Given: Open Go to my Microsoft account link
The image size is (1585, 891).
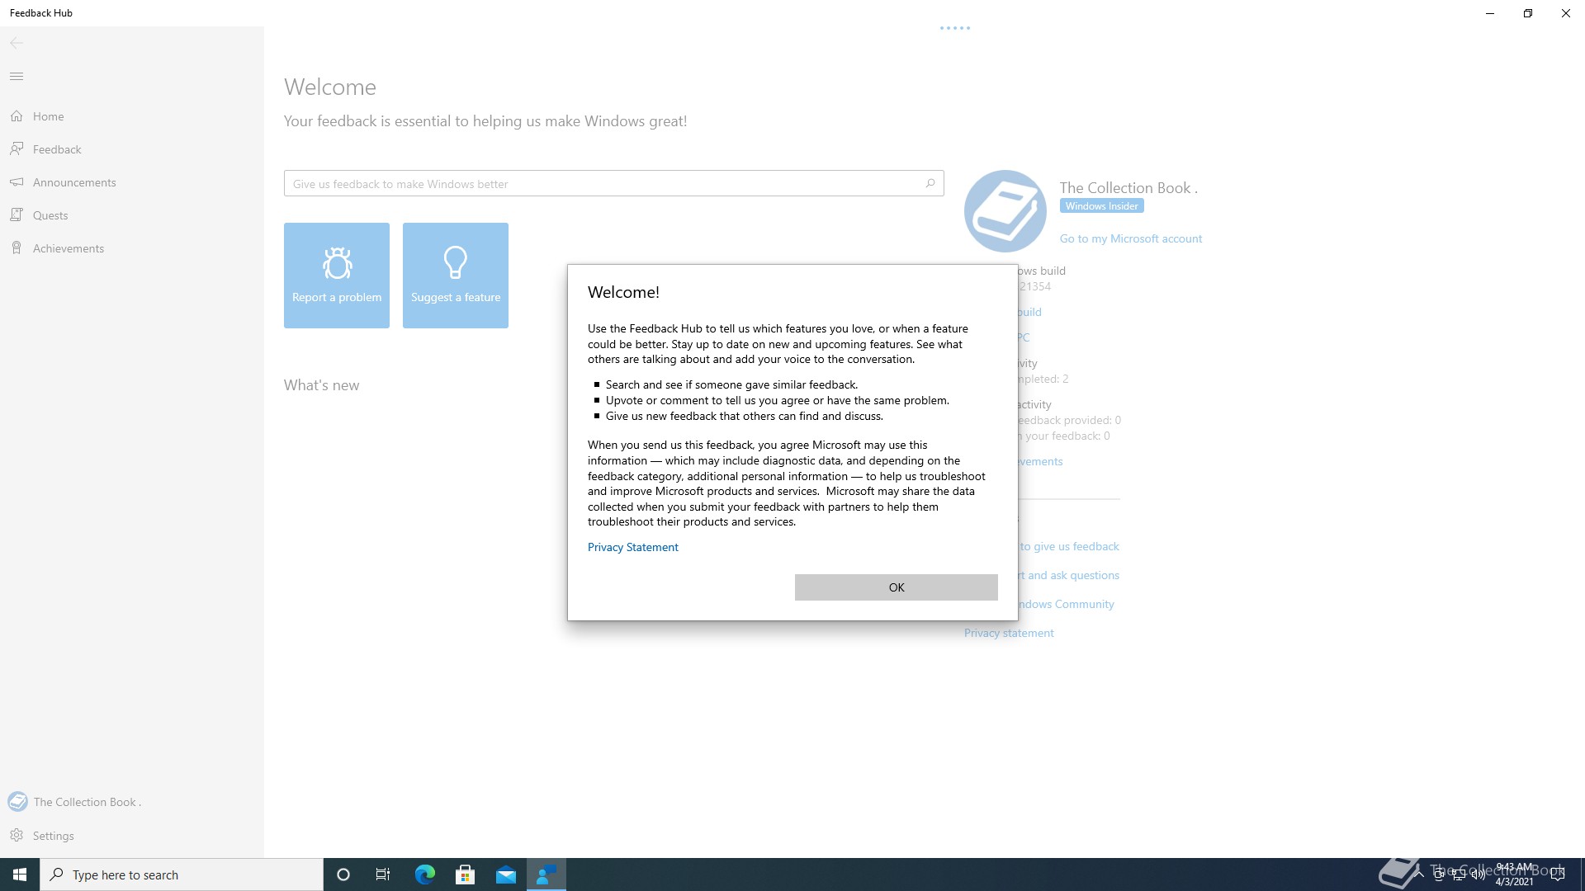Looking at the screenshot, I should [1131, 238].
